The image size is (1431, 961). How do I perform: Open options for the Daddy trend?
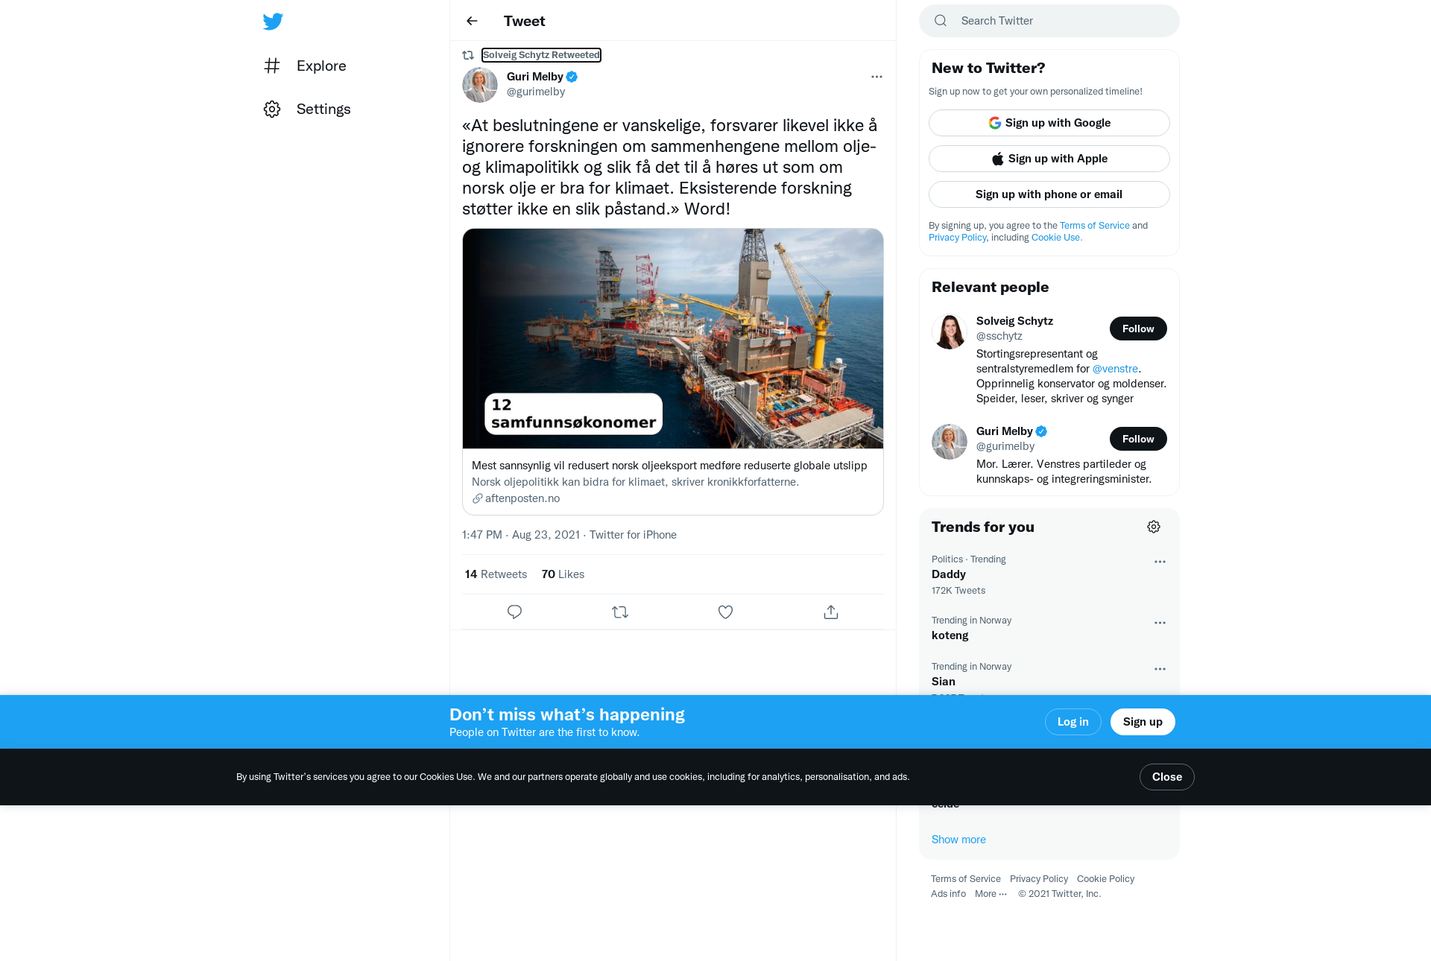[x=1160, y=562]
